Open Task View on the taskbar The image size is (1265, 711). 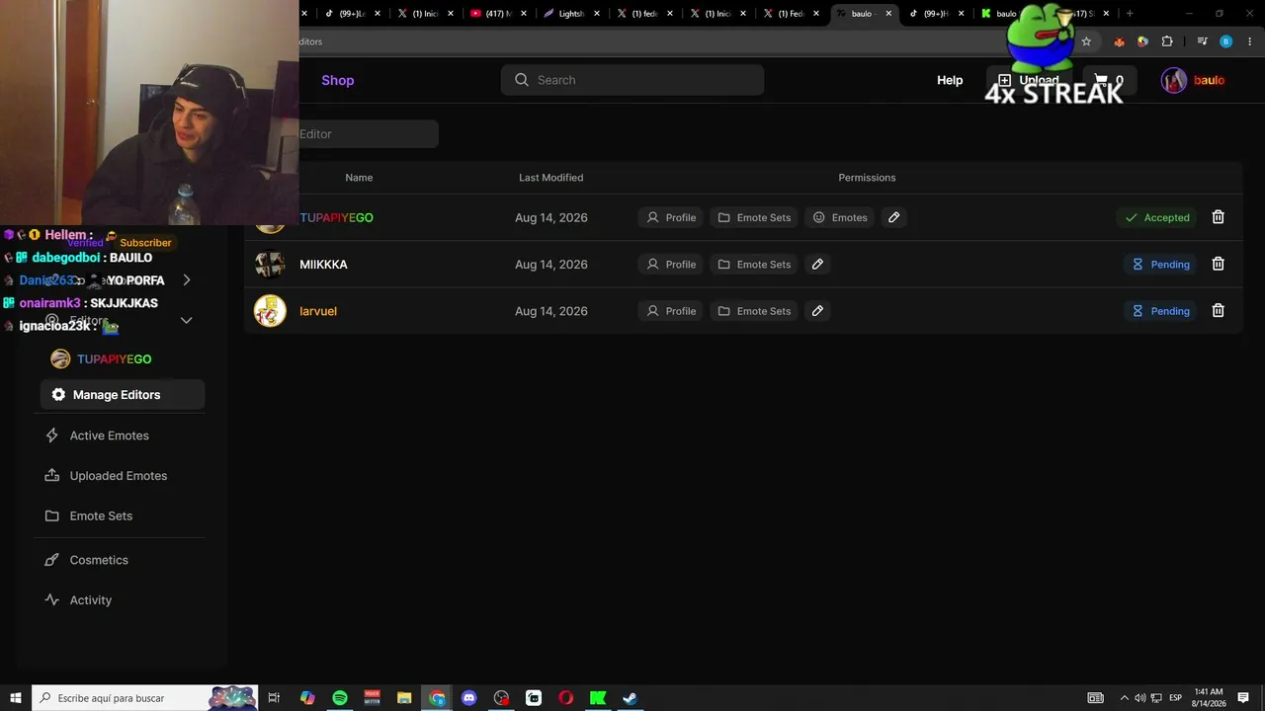tap(275, 698)
